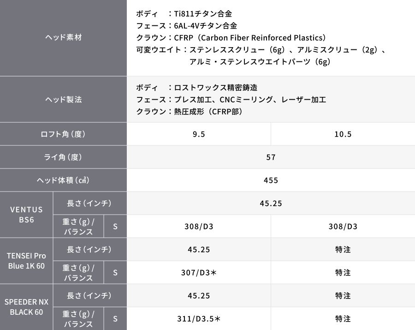Click the 9.5 loft value cell
This screenshot has height=330, width=415.
tap(199, 134)
